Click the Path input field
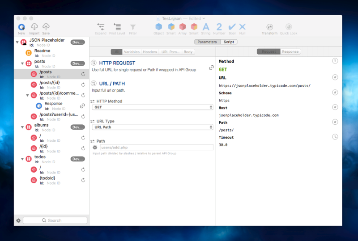The width and height of the screenshot is (358, 241). (156, 147)
